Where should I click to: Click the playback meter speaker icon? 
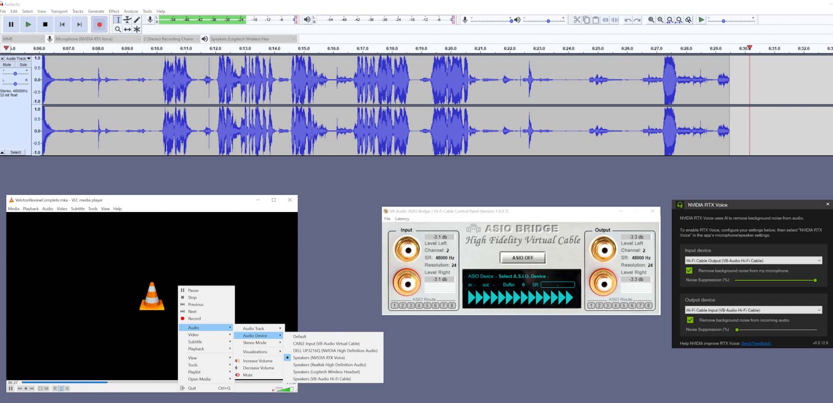[307, 20]
